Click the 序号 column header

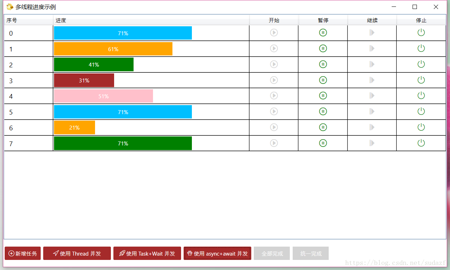point(29,20)
